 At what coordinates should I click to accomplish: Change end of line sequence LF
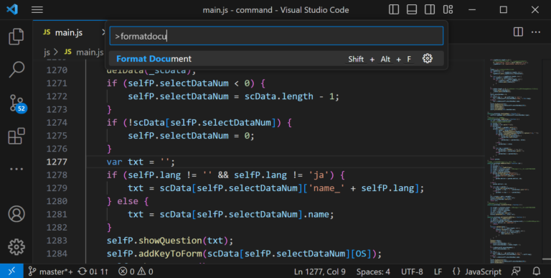[438, 272]
